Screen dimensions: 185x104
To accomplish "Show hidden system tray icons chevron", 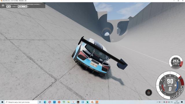I will click(157, 102).
